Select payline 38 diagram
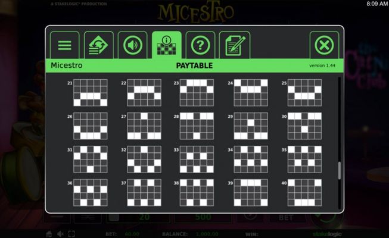 pyautogui.click(x=197, y=193)
